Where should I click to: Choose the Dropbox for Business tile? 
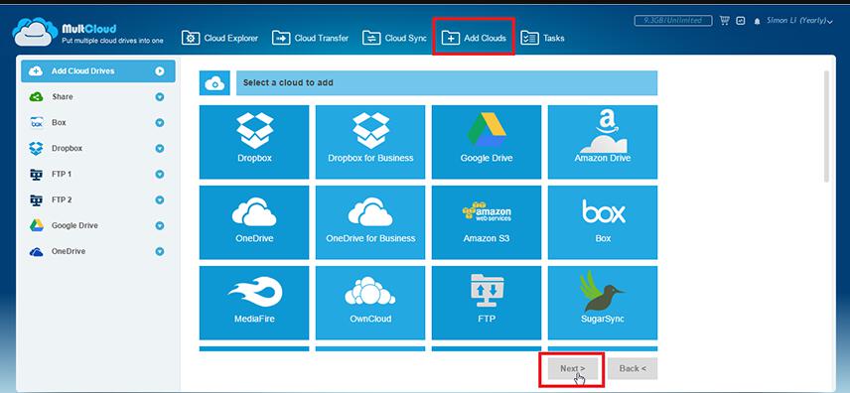coord(370,142)
